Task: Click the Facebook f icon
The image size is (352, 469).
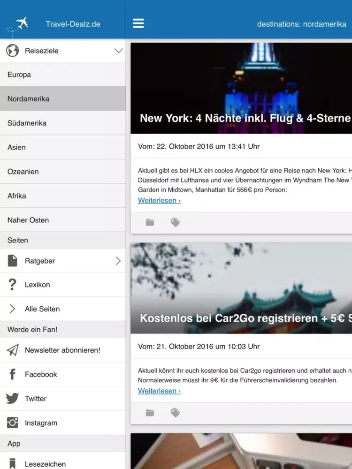Action: 12,374
